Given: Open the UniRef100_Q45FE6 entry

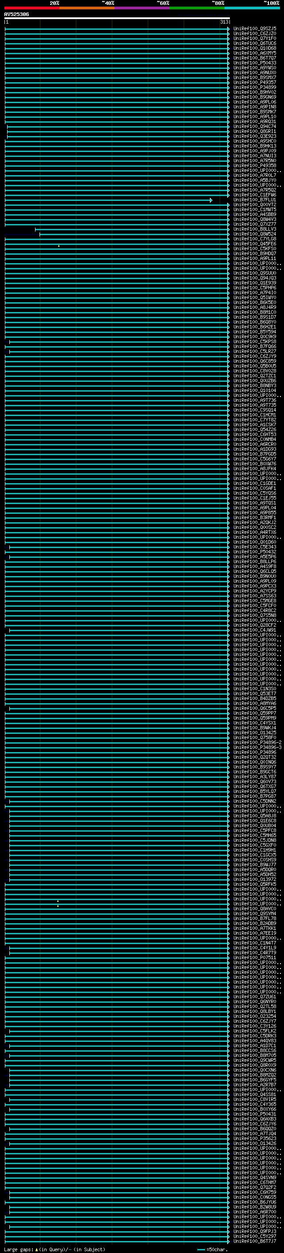Looking at the screenshot, I should point(255,244).
